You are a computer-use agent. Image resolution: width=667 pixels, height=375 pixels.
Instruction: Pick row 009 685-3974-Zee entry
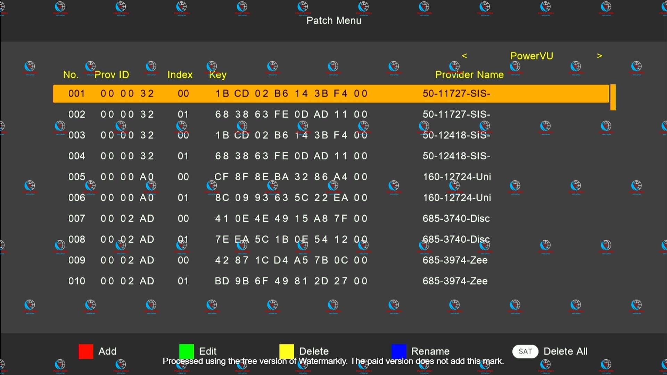click(x=330, y=260)
